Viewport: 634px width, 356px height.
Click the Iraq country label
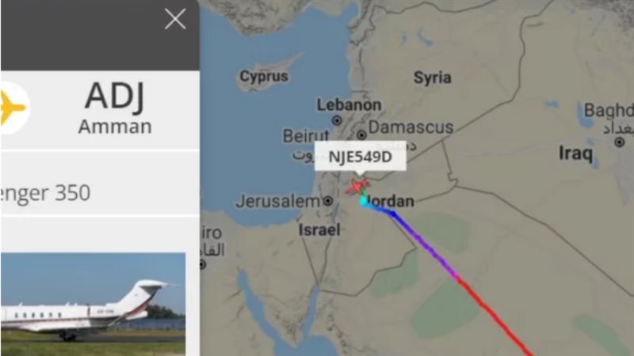pos(576,153)
